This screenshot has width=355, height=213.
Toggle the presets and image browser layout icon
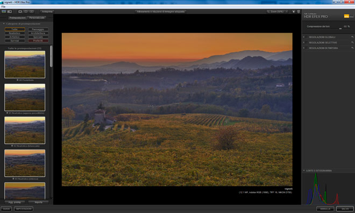10,11
